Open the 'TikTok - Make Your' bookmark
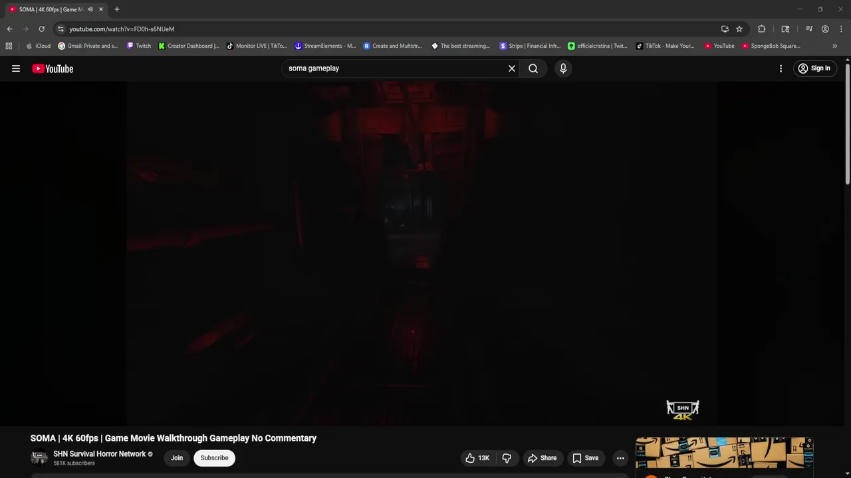This screenshot has height=478, width=851. point(665,46)
